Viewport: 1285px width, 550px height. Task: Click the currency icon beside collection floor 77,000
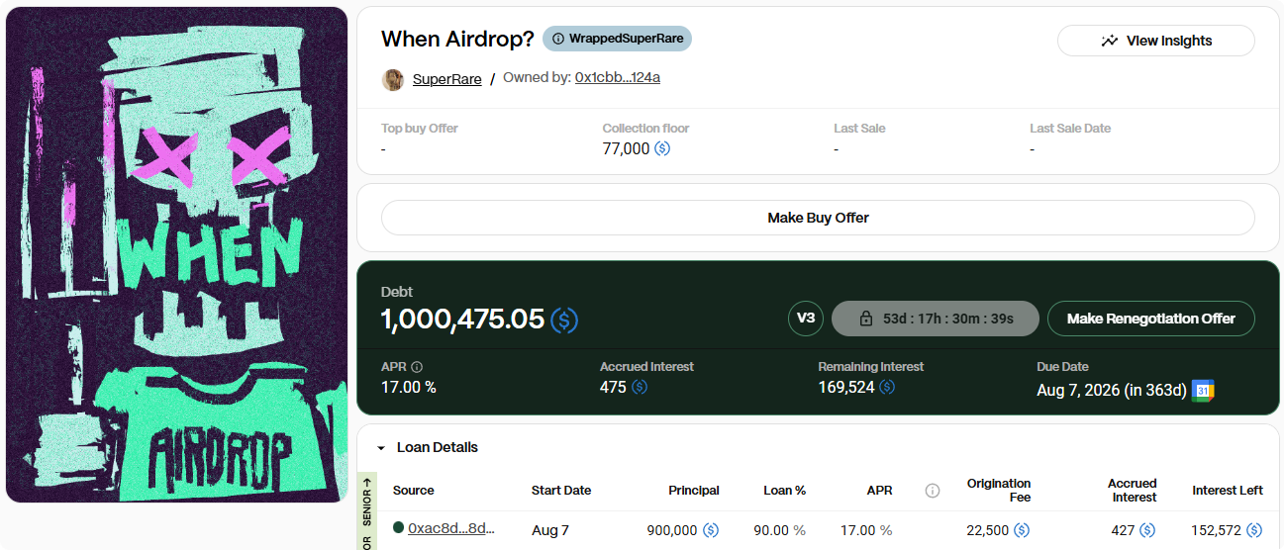pos(662,148)
